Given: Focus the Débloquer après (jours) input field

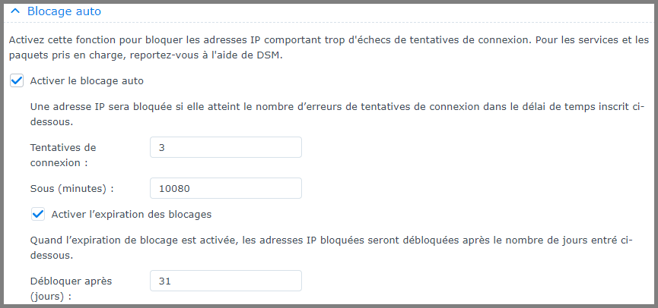Looking at the screenshot, I should pyautogui.click(x=226, y=281).
